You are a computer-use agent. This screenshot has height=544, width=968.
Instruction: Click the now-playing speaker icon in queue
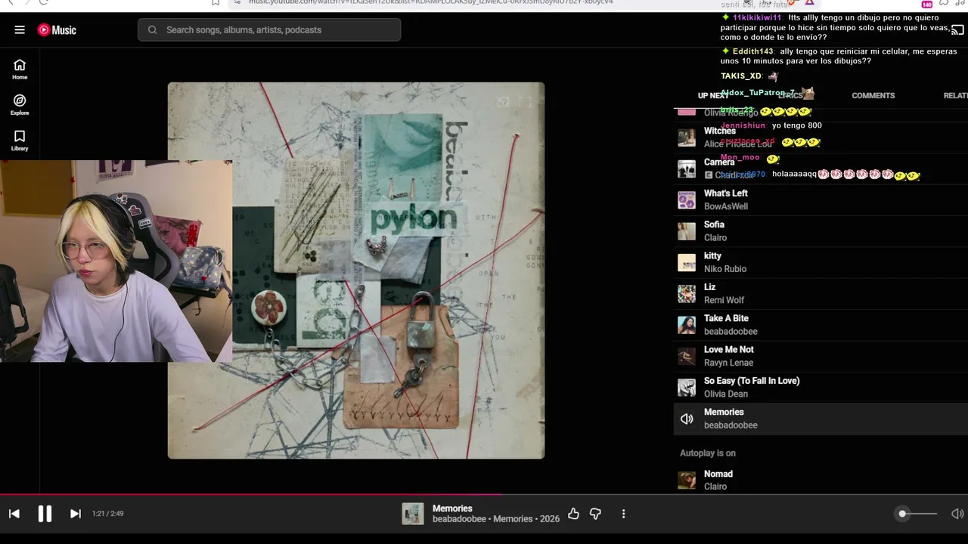point(687,419)
